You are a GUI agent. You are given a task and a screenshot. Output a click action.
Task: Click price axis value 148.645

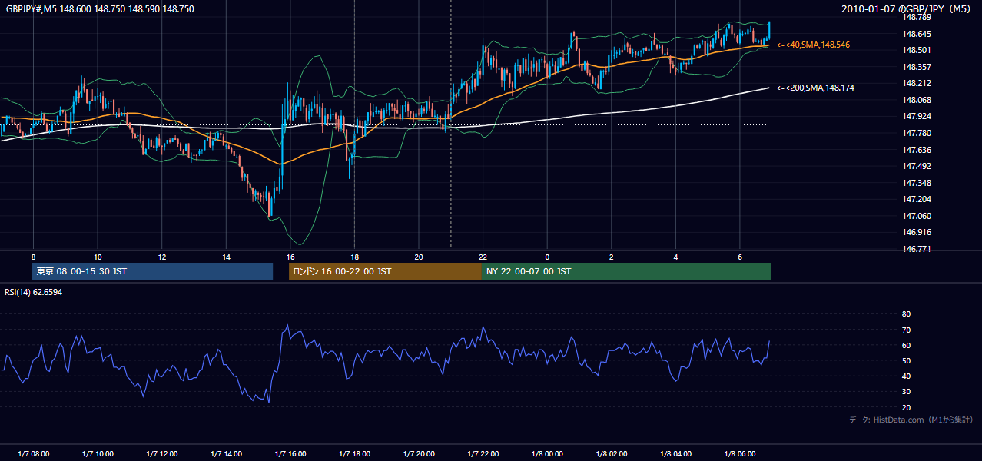(x=916, y=34)
